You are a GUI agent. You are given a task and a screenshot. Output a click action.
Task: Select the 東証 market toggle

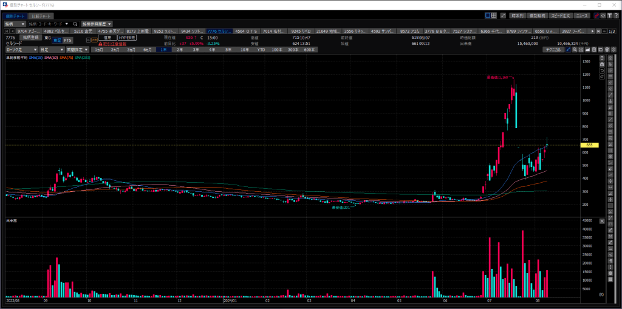click(x=58, y=41)
